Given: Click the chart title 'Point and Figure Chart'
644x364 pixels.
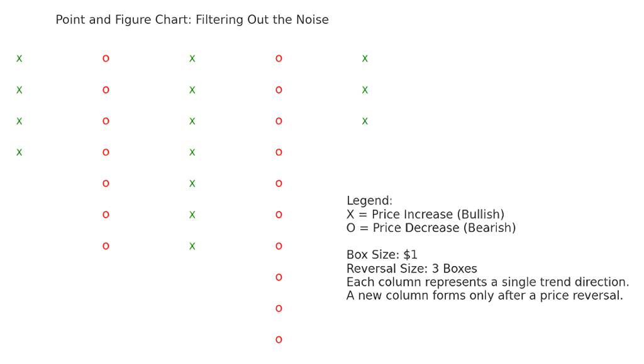Looking at the screenshot, I should pos(124,19).
